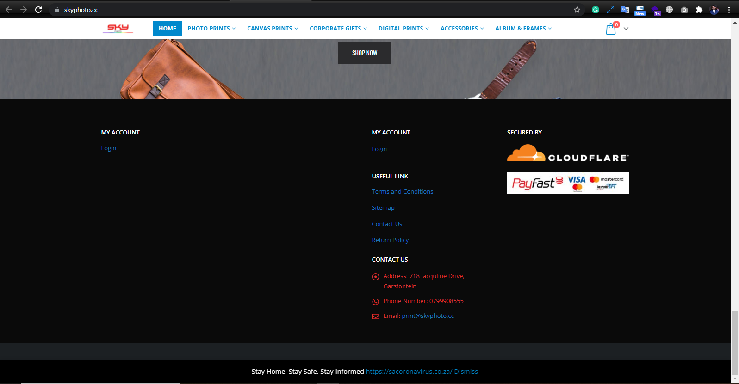Dismiss the Stay Home notice

466,372
